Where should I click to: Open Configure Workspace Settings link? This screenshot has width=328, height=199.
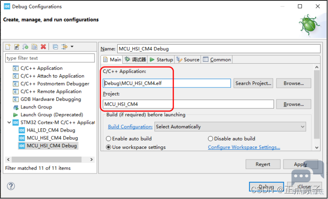(x=244, y=147)
